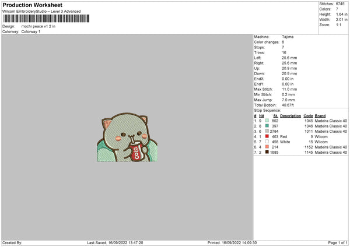Click code 1045 in the stop sequence
The image size is (350, 247).
[309, 121]
